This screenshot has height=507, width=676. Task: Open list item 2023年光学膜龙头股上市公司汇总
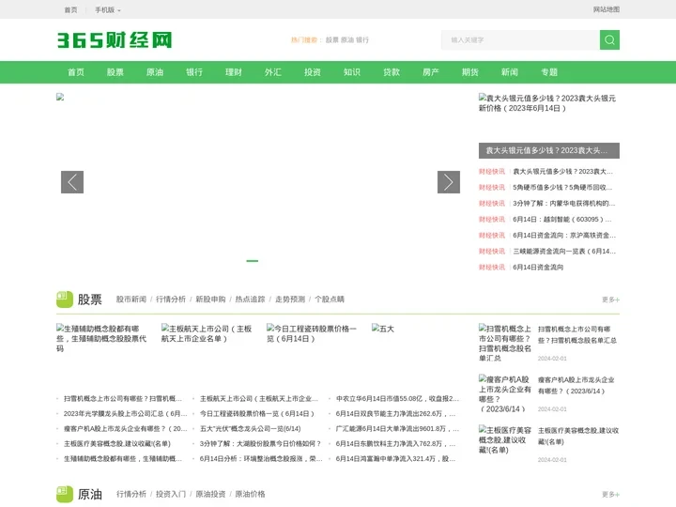pos(125,413)
